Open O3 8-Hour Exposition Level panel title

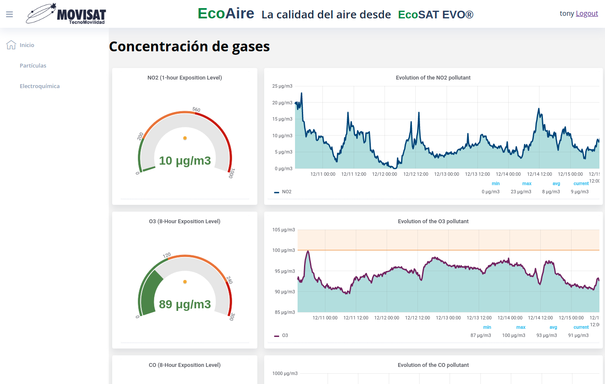click(185, 222)
